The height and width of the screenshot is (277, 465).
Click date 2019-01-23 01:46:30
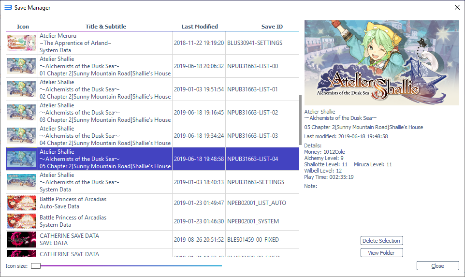[199, 221]
